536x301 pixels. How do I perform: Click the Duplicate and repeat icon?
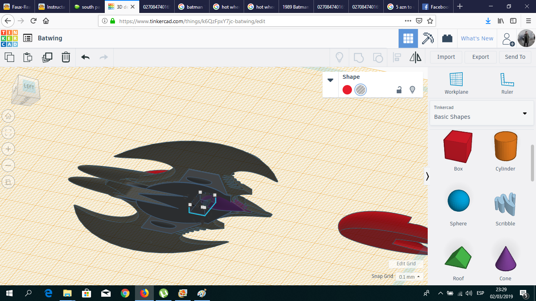pos(47,57)
